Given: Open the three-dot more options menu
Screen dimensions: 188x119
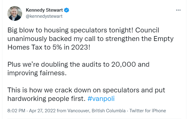Looking at the screenshot, I should [x=178, y=10].
